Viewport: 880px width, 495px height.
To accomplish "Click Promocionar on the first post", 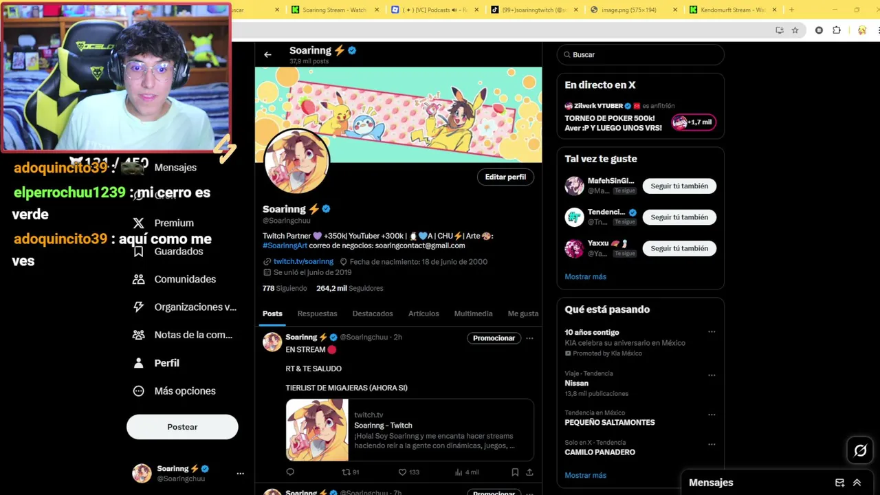I will tap(494, 338).
